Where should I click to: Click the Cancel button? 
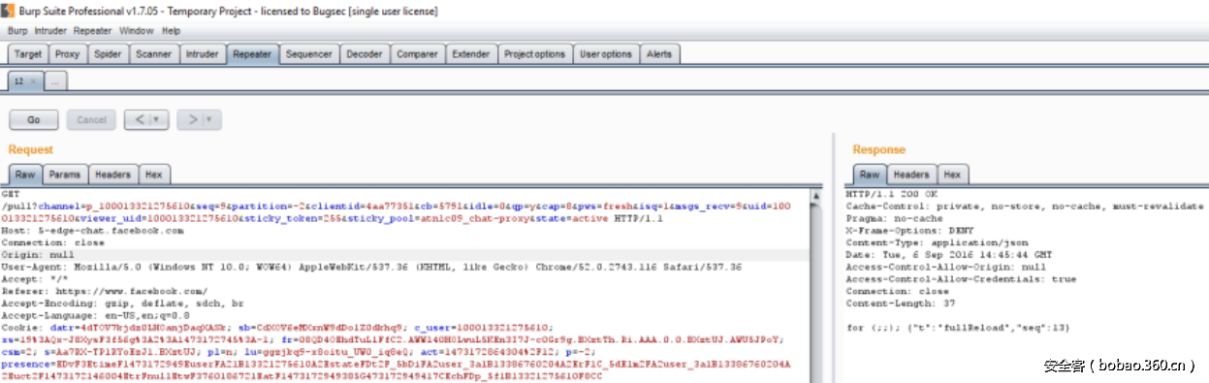pos(91,119)
